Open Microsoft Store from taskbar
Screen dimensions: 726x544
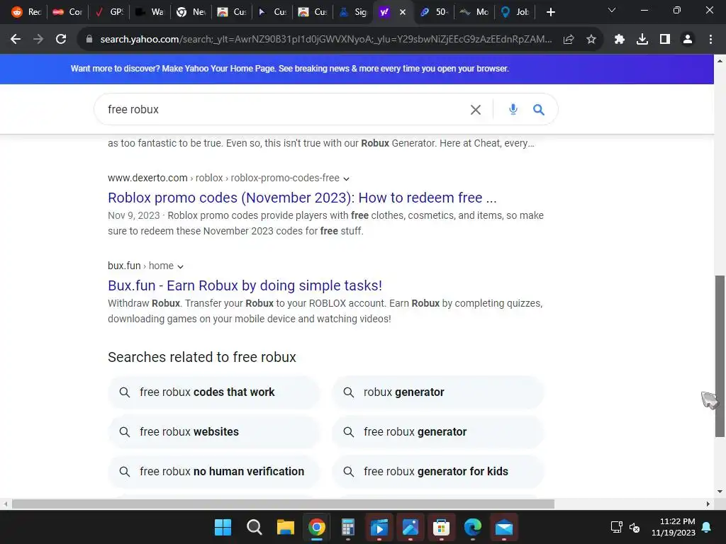441,527
